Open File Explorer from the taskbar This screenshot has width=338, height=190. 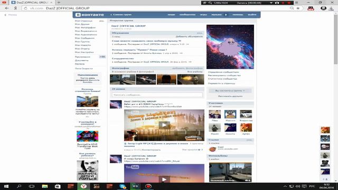(x=44, y=186)
